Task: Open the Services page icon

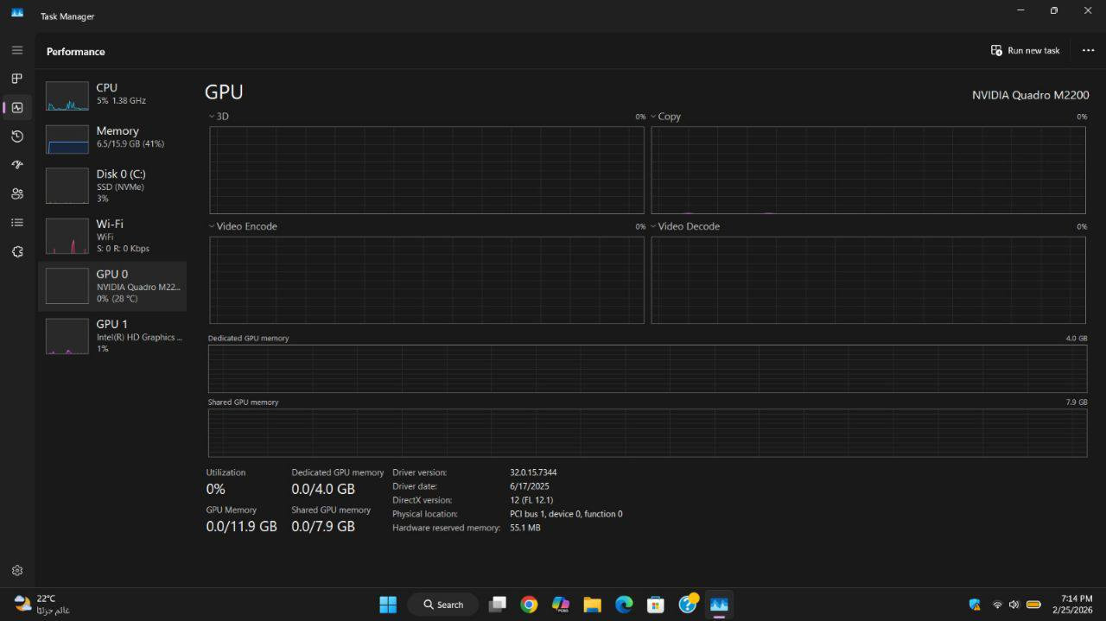Action: [16, 251]
